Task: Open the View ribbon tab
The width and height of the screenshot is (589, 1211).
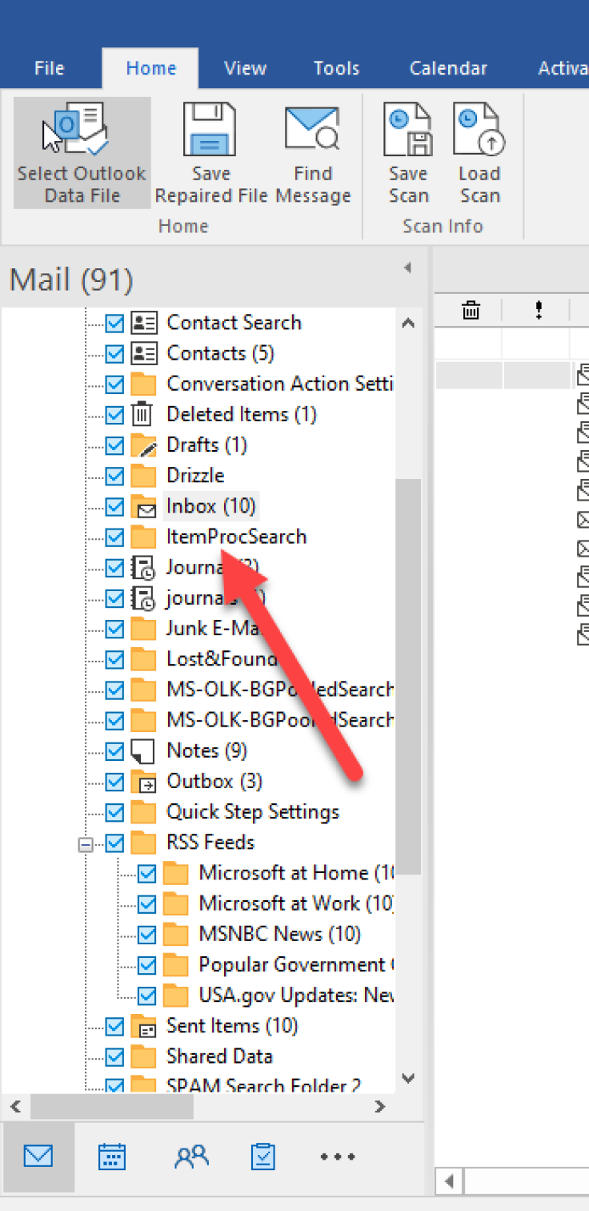Action: point(245,68)
